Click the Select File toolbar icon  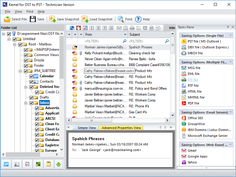pyautogui.click(x=7, y=19)
